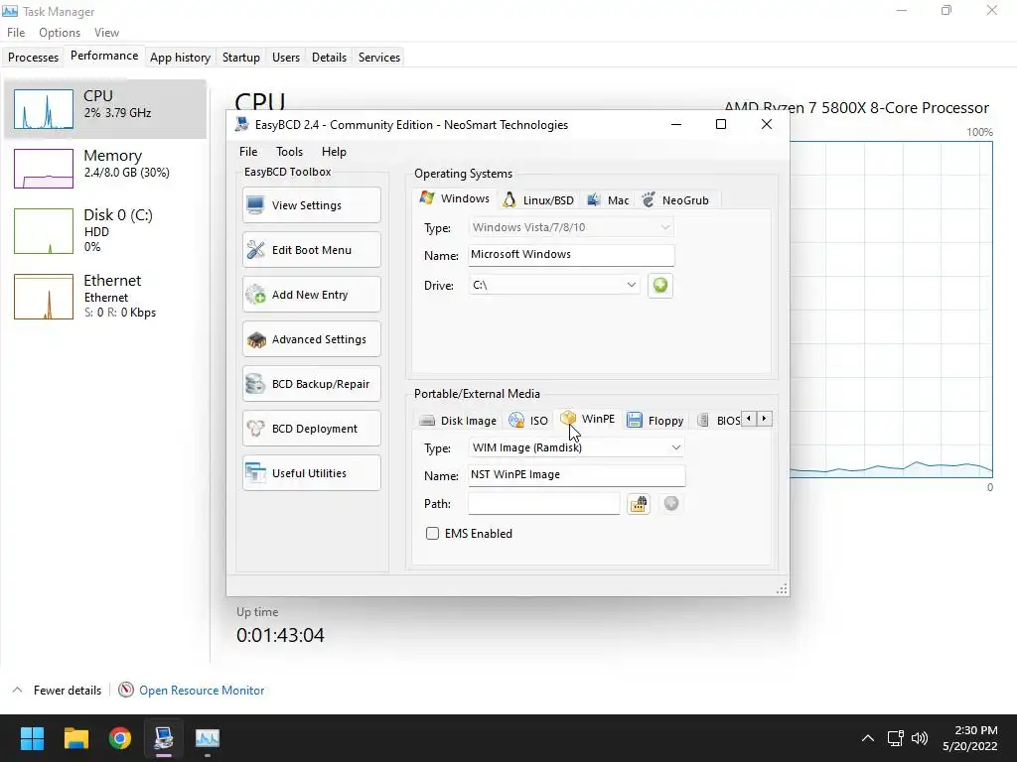The image size is (1017, 762).
Task: Switch to the Mac tab
Action: 608,200
